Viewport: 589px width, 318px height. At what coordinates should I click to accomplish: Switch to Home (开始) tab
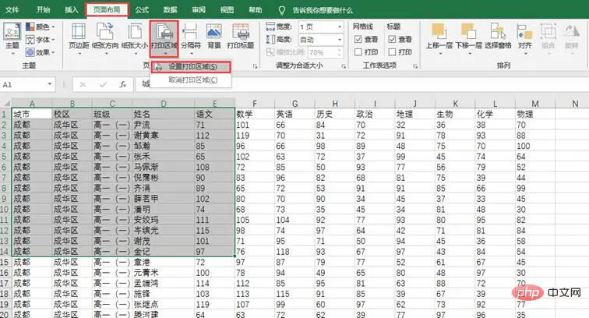tap(43, 10)
